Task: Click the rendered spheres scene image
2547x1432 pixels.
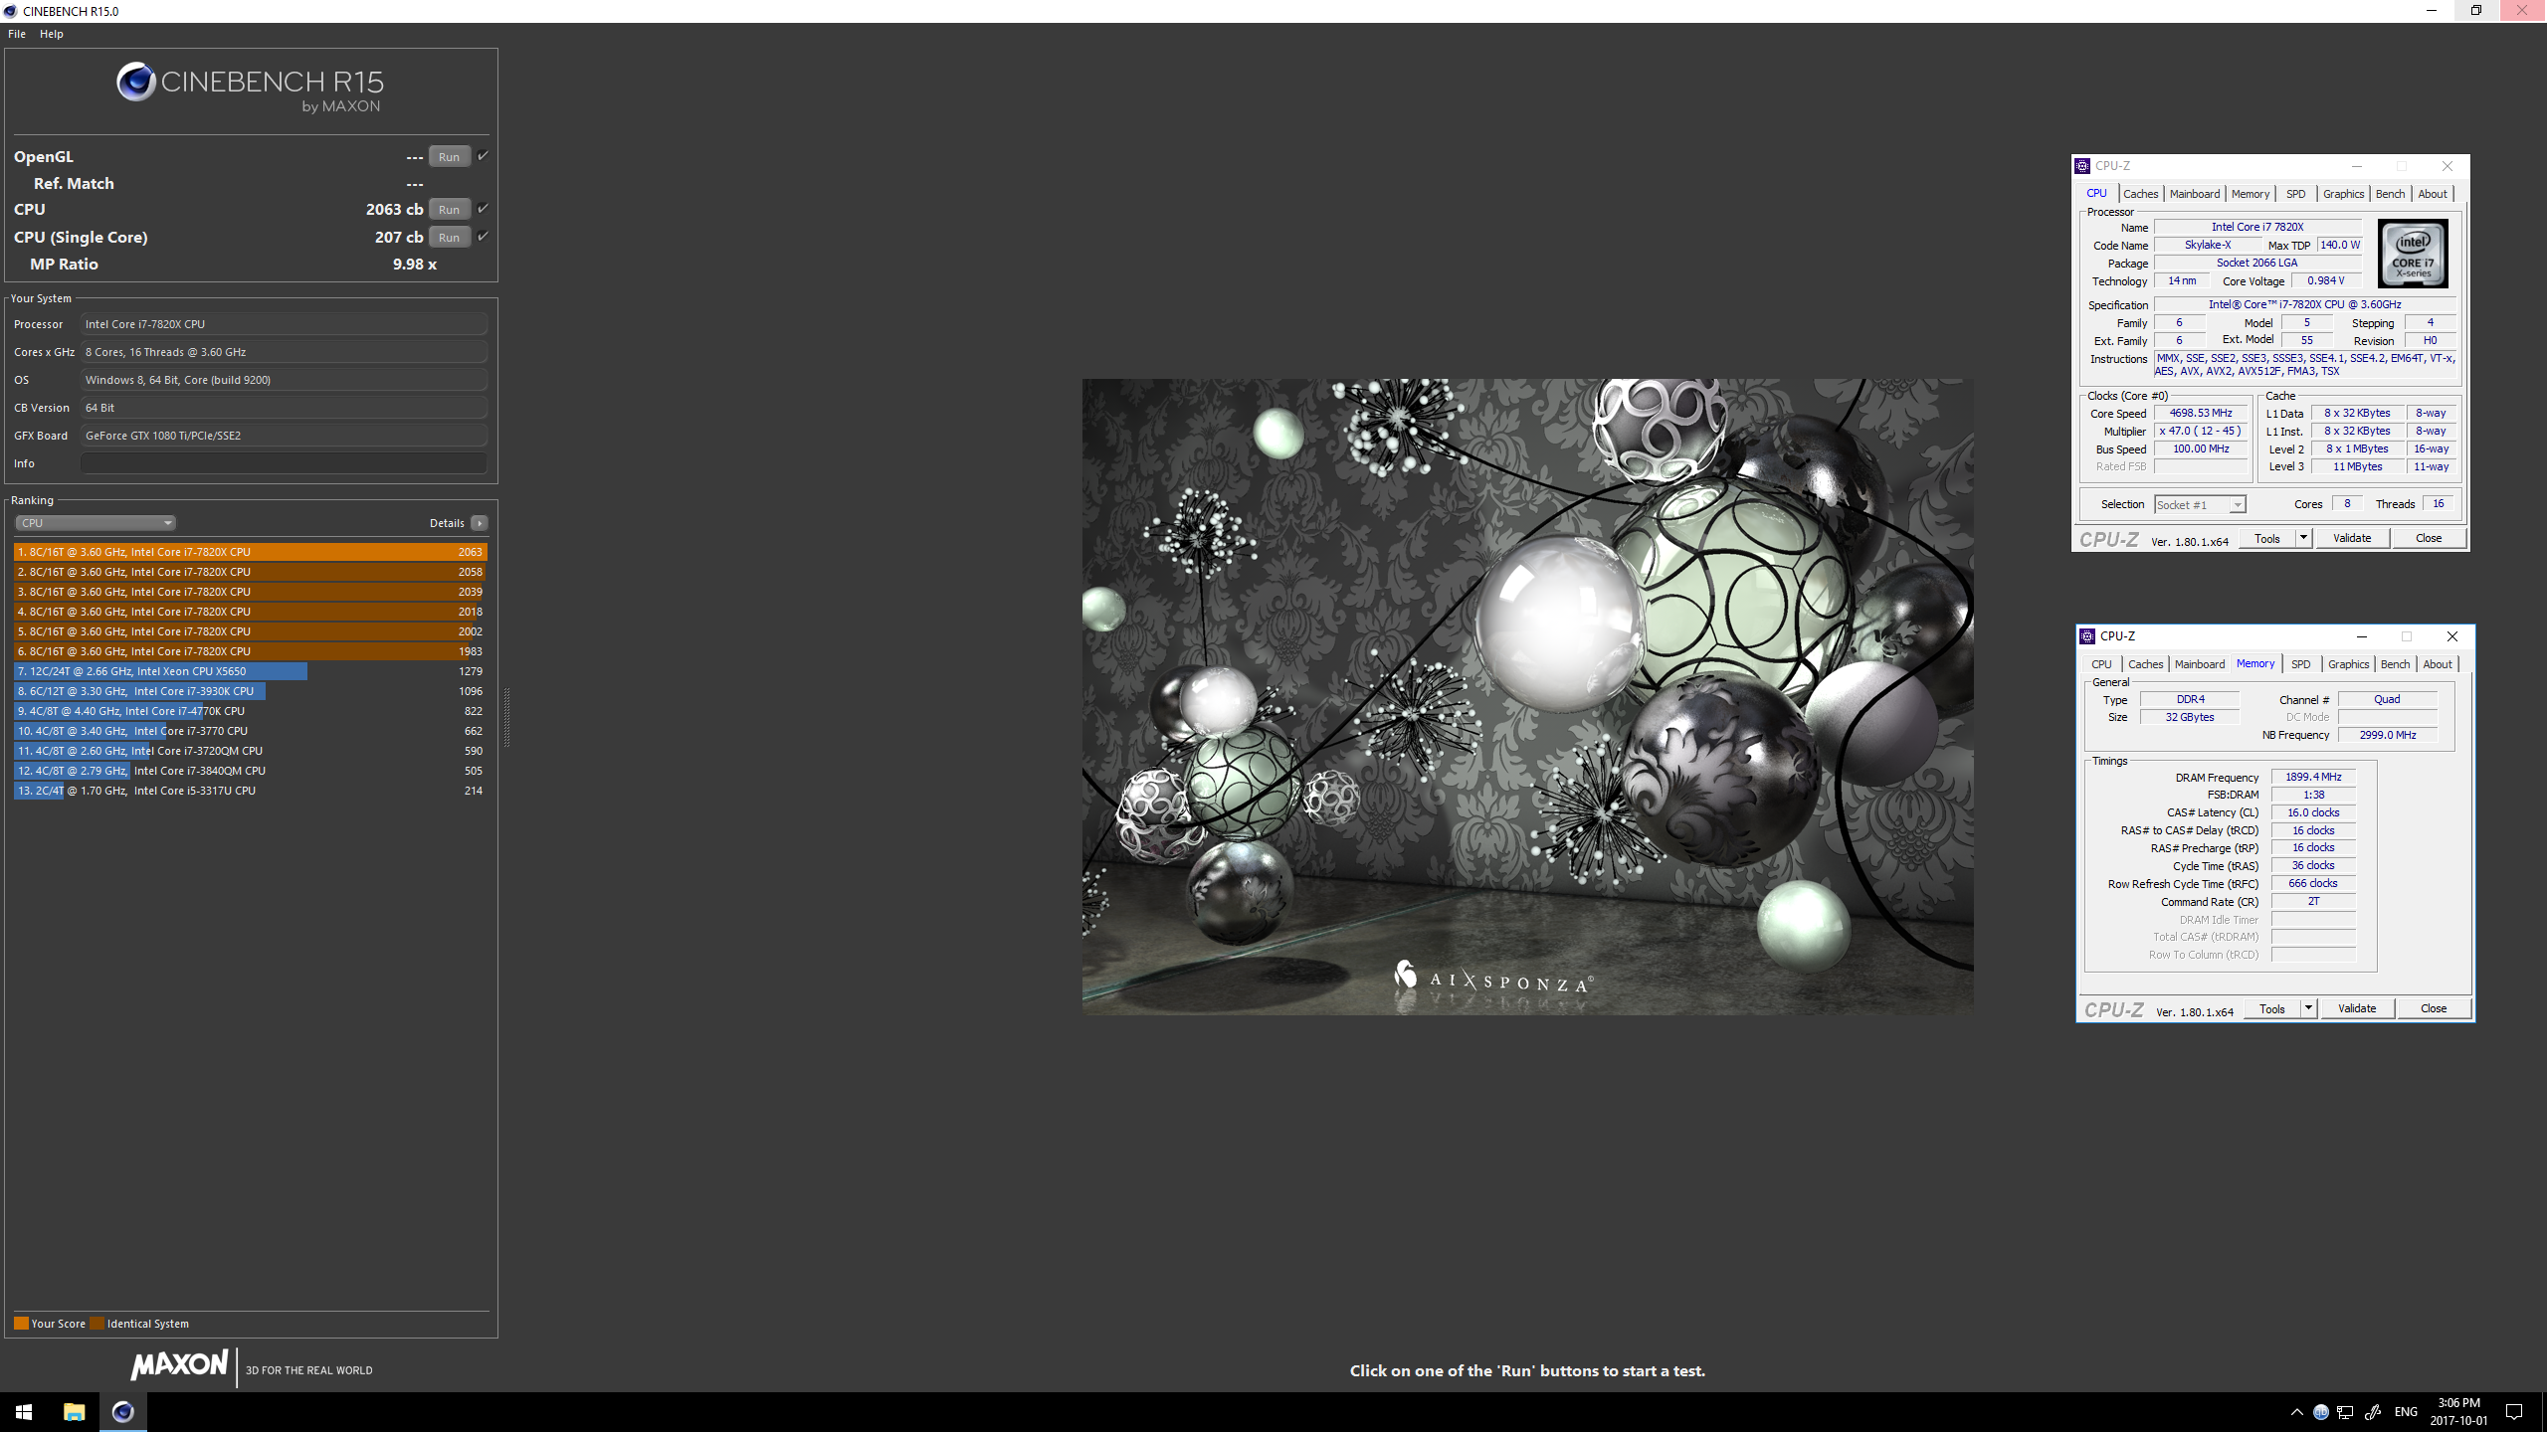Action: [x=1527, y=696]
